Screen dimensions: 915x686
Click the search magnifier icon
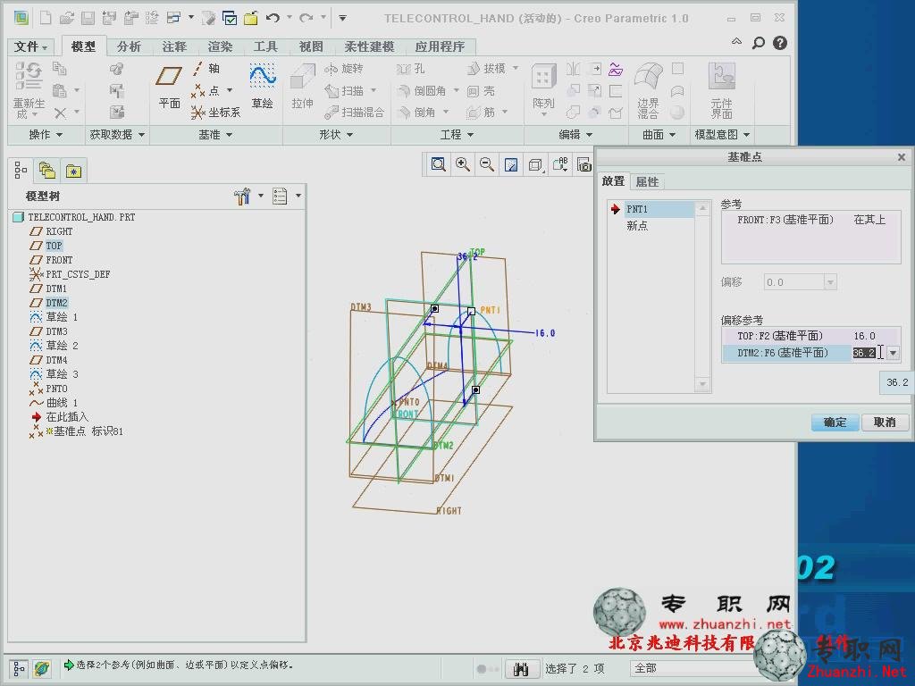[x=758, y=43]
